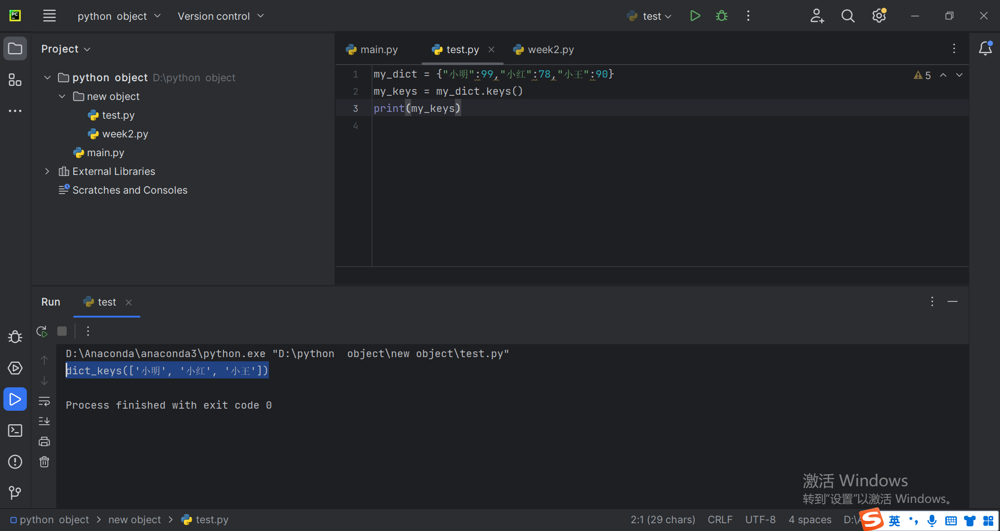Open Debug tool window in sidebar
Image resolution: width=1000 pixels, height=531 pixels.
(x=15, y=337)
